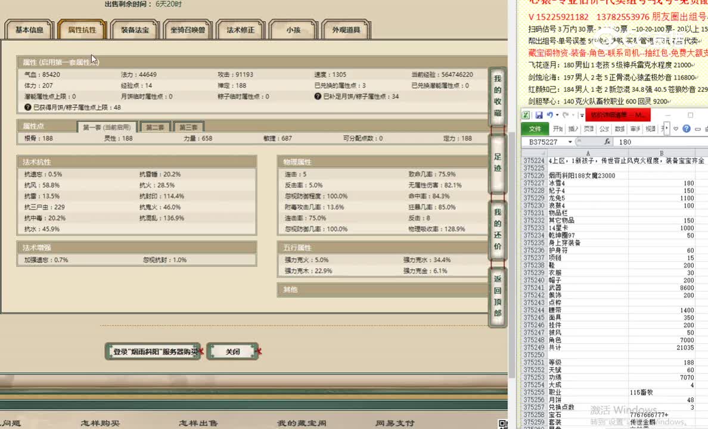The width and height of the screenshot is (708, 429).
Task: Click the Undo icon in Excel
Action: (551, 114)
